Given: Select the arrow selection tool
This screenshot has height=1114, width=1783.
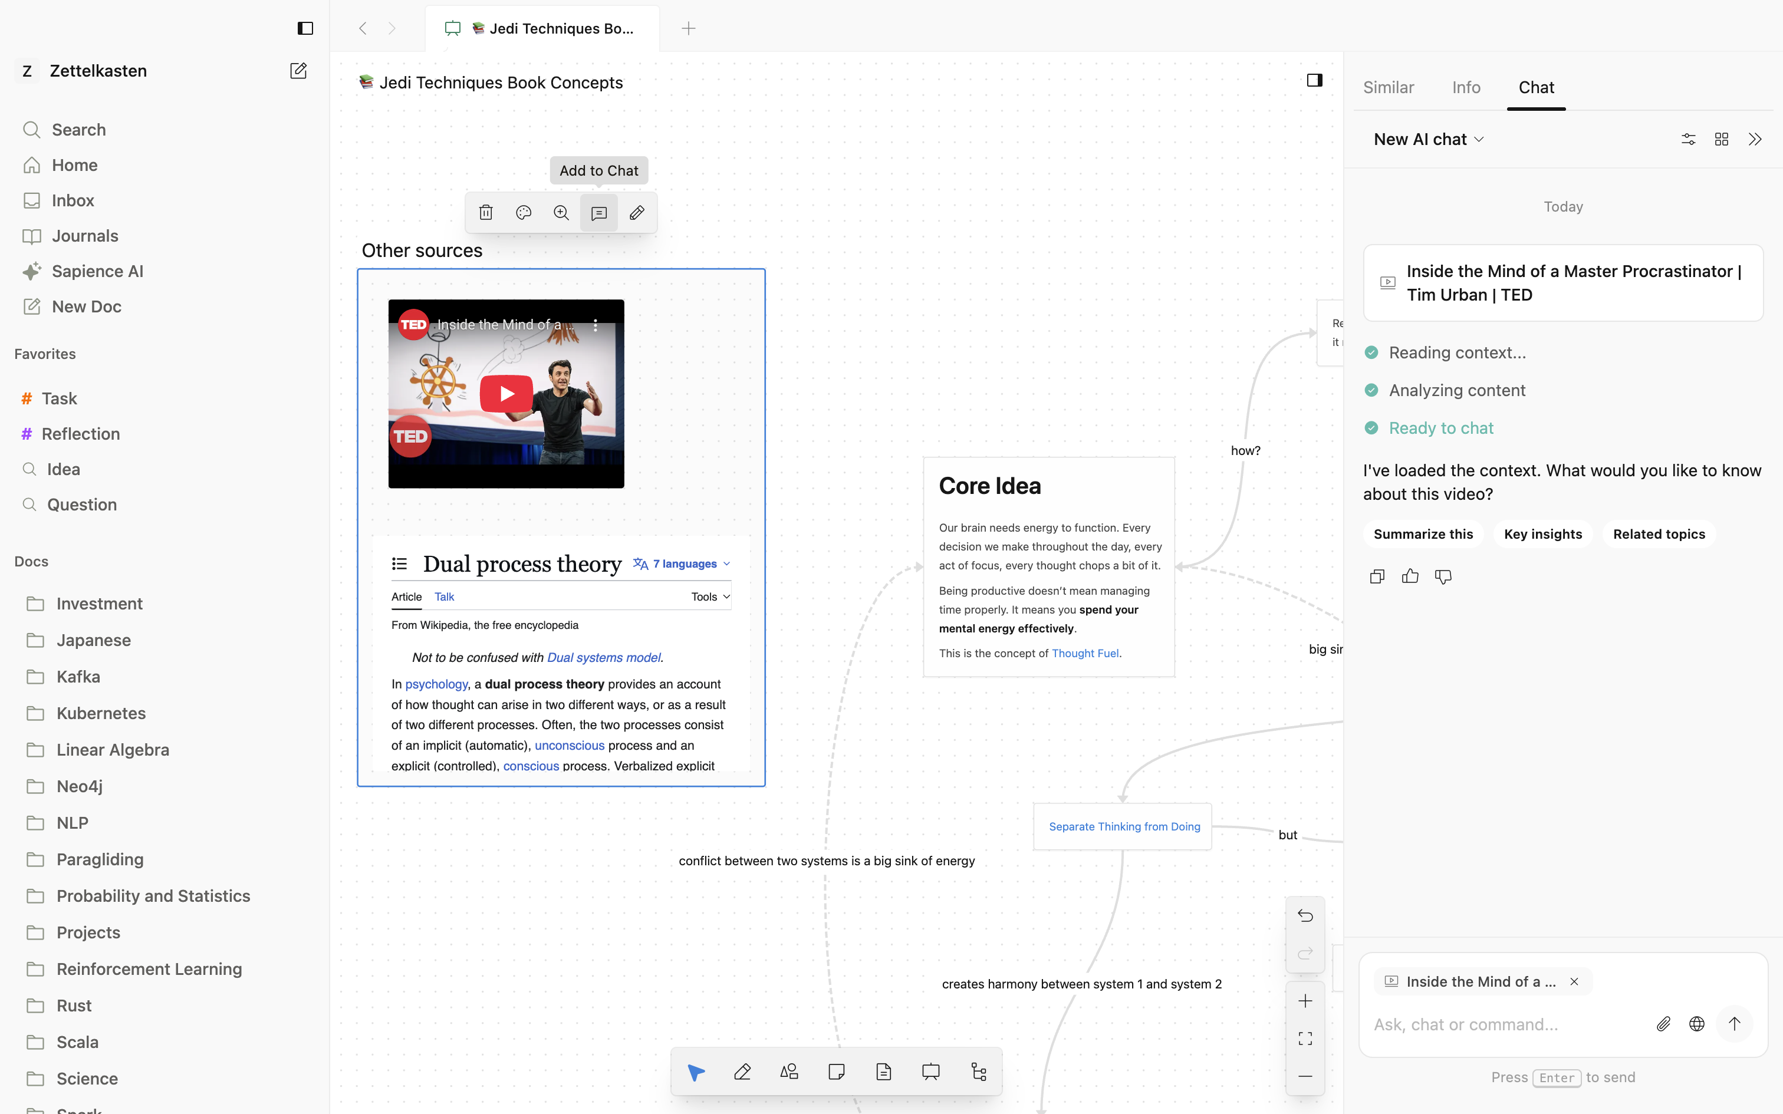Looking at the screenshot, I should [696, 1072].
